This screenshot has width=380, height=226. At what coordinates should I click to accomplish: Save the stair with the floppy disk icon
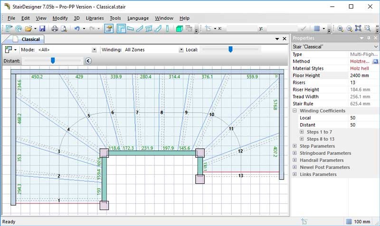[x=42, y=28]
